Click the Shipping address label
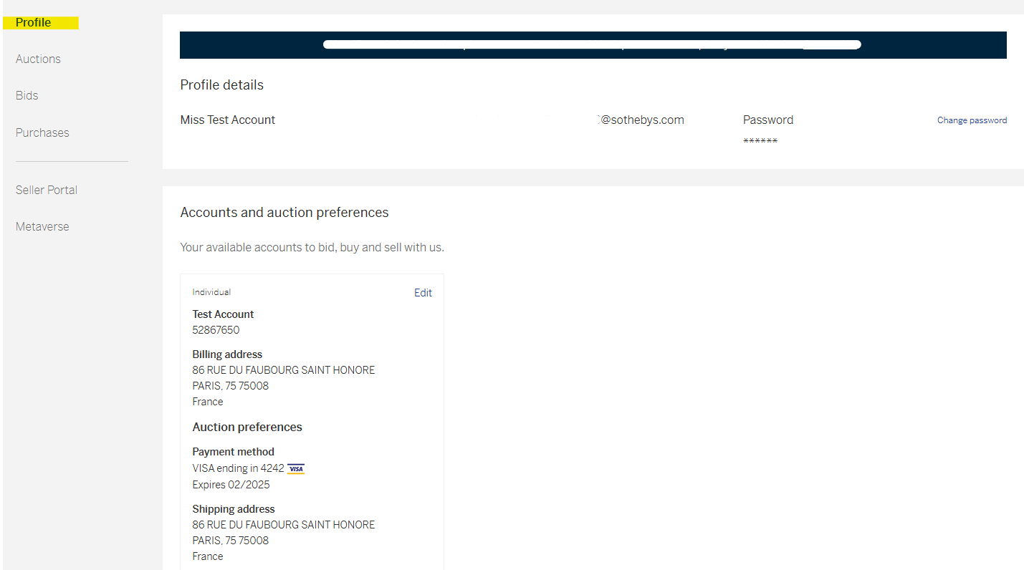 tap(234, 509)
